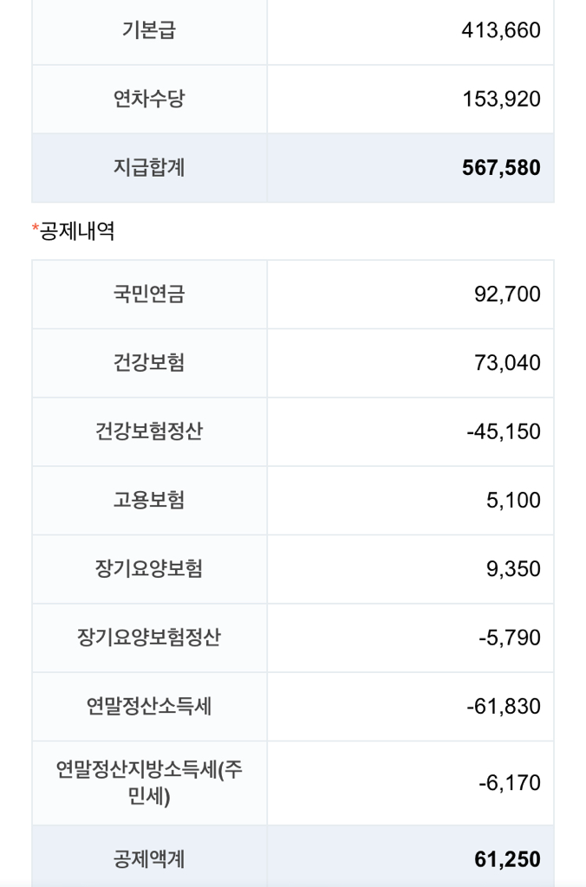This screenshot has width=586, height=887.
Task: Click the 연말정산소득세 label cell
Action: point(149,706)
